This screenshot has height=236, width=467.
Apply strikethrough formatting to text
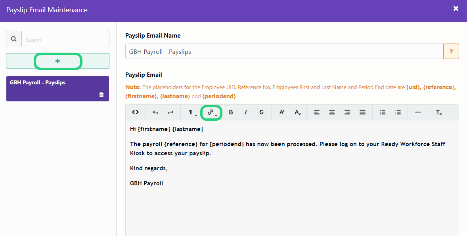(x=261, y=112)
